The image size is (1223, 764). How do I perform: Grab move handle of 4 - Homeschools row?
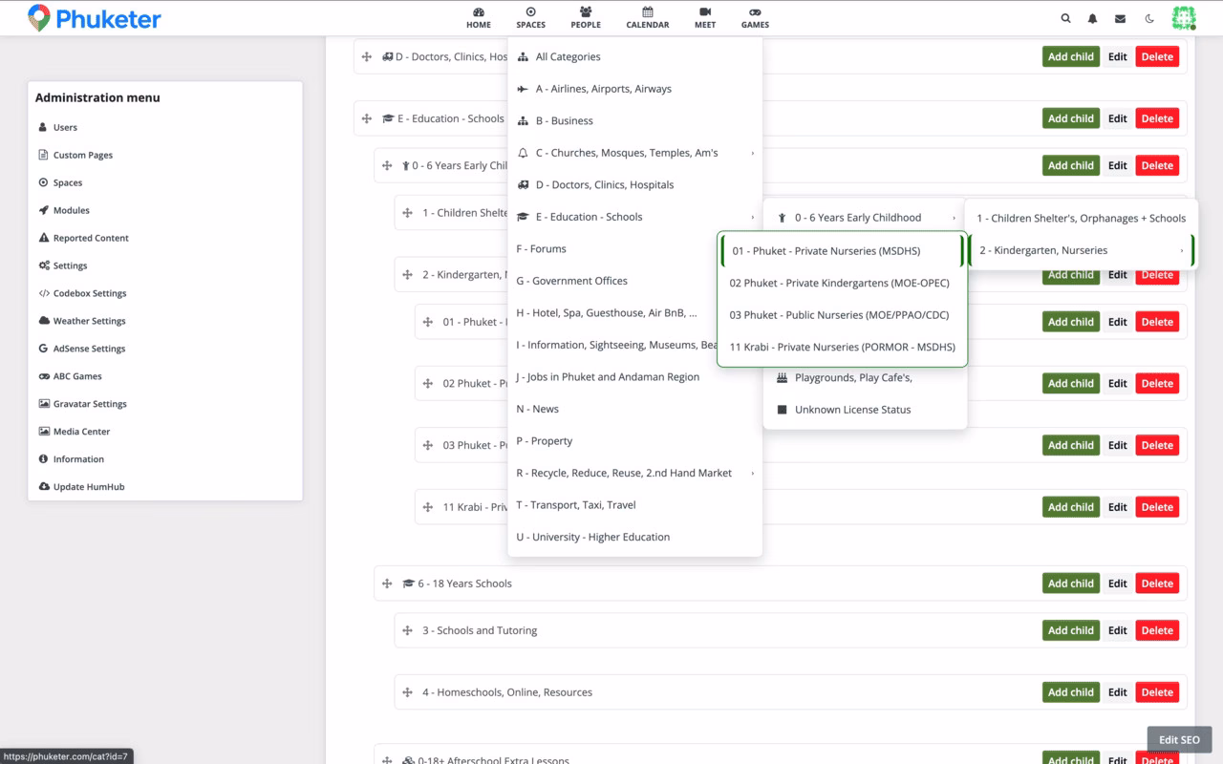pos(407,692)
